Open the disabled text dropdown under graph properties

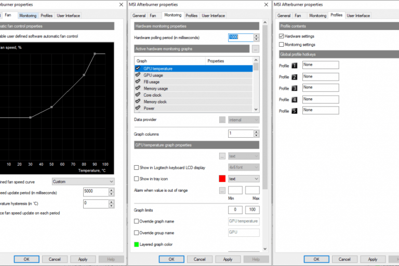tap(244, 156)
